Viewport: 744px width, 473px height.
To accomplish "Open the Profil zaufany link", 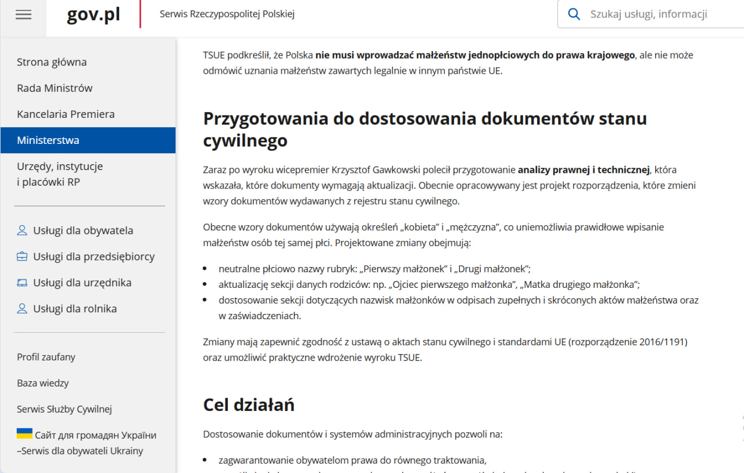I will click(46, 357).
